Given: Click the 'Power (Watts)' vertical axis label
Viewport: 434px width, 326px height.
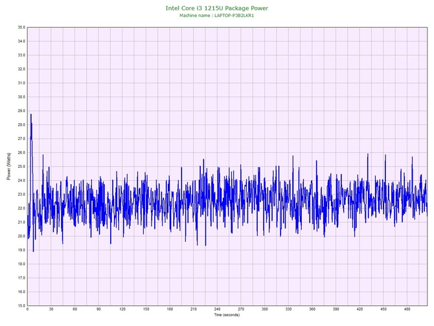Looking at the screenshot, I should 8,167.
